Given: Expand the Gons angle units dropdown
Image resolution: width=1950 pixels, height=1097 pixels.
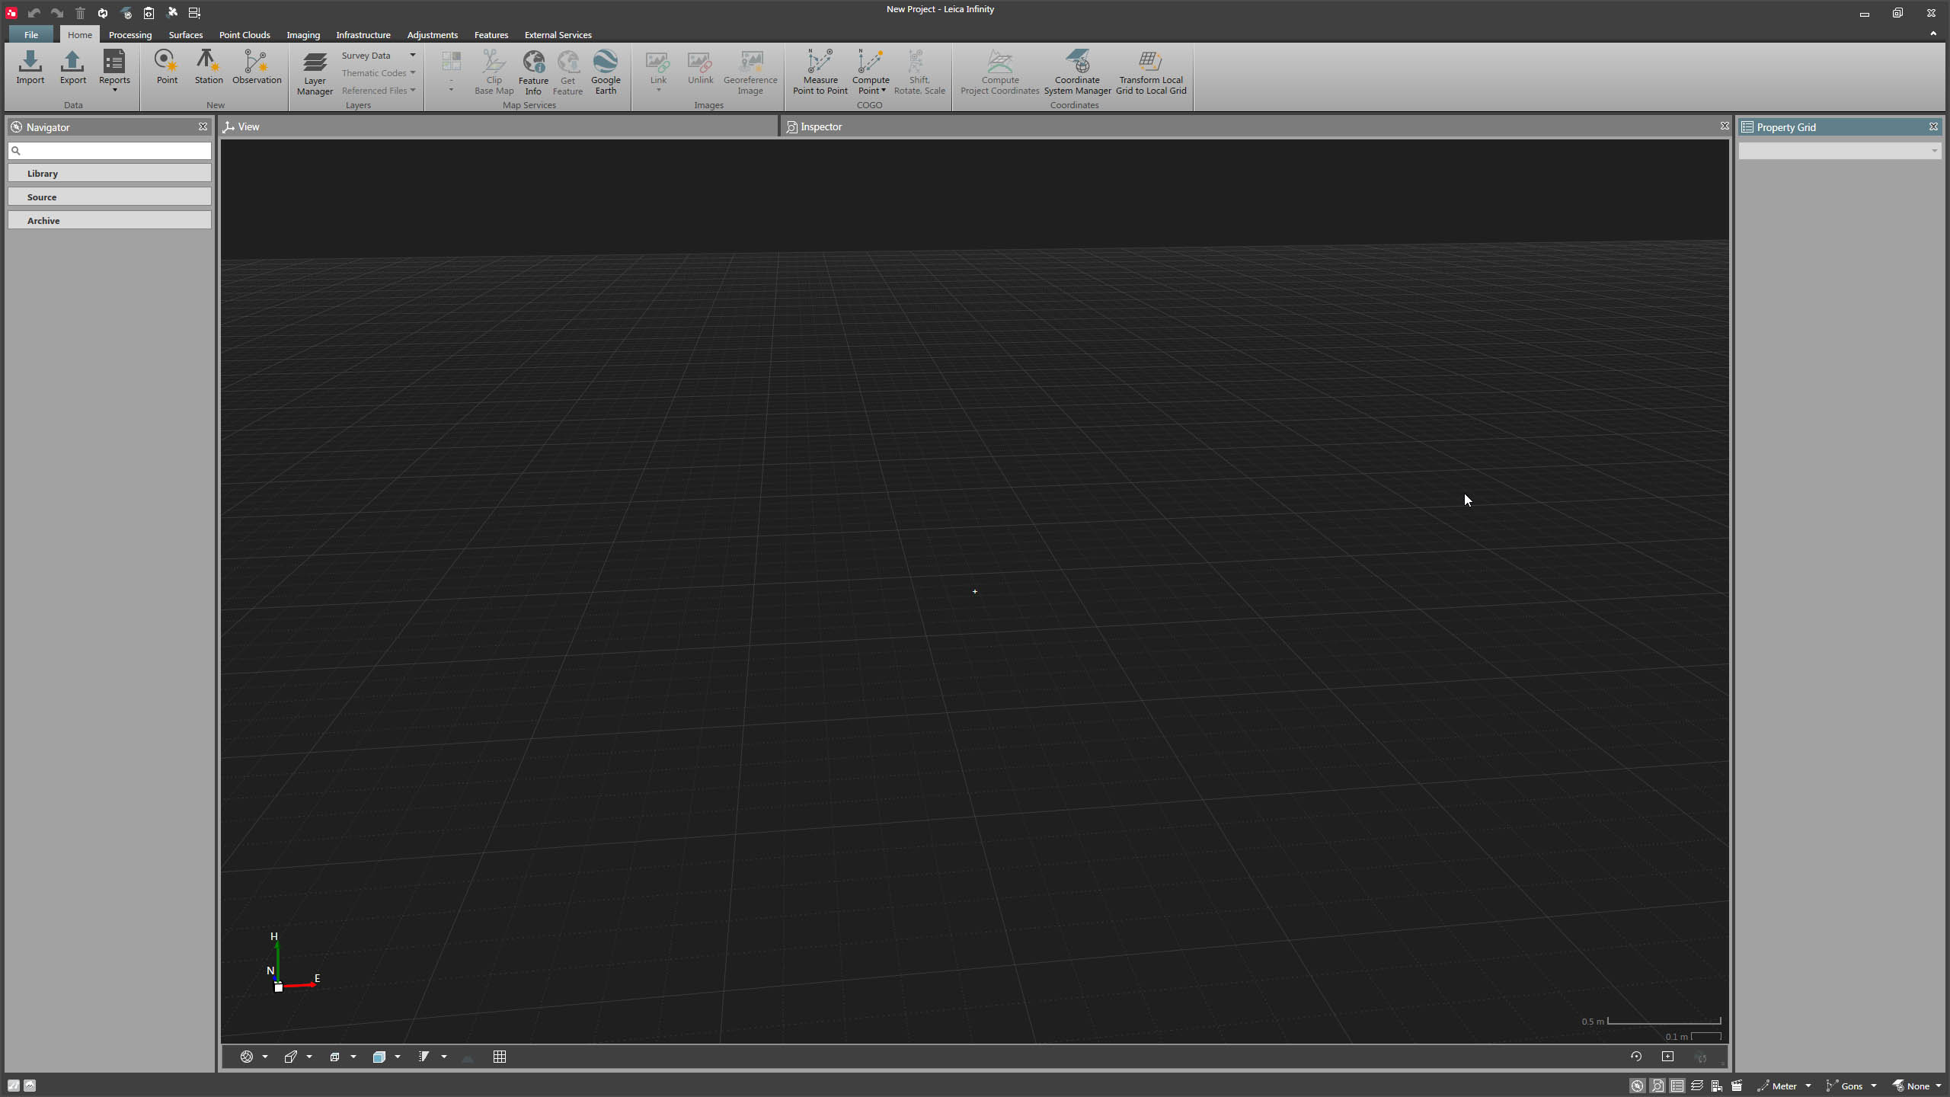Looking at the screenshot, I should click(x=1873, y=1086).
